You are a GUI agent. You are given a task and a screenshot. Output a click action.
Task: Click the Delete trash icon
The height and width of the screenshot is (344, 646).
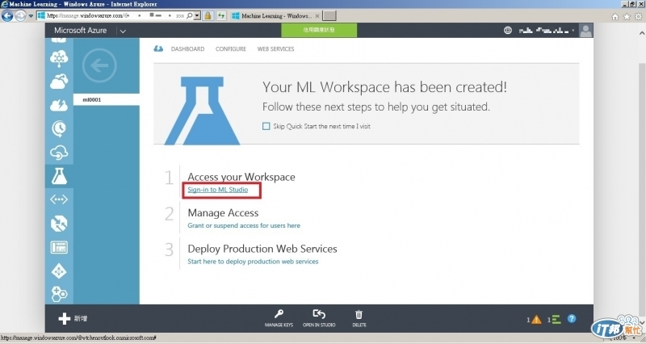click(x=359, y=314)
